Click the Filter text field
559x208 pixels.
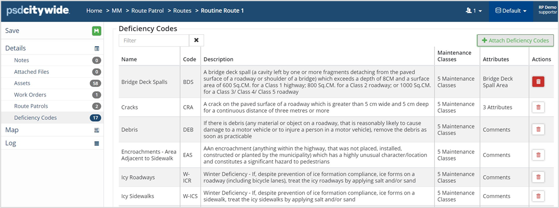(154, 40)
